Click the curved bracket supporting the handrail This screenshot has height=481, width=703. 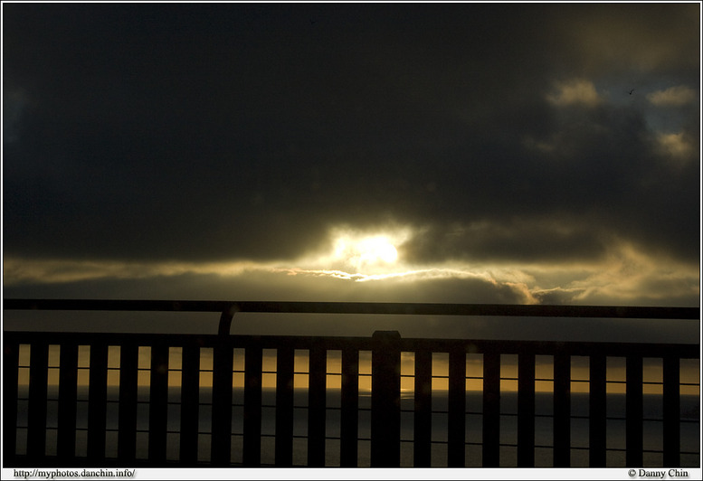pyautogui.click(x=224, y=321)
